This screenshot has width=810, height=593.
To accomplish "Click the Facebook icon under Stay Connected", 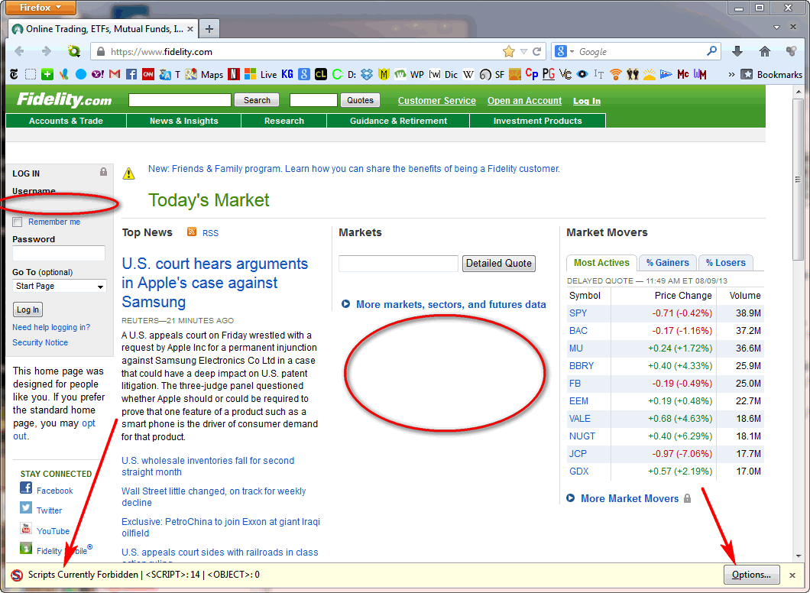I will [26, 488].
